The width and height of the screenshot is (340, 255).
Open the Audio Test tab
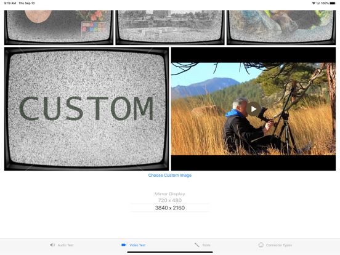coord(62,245)
